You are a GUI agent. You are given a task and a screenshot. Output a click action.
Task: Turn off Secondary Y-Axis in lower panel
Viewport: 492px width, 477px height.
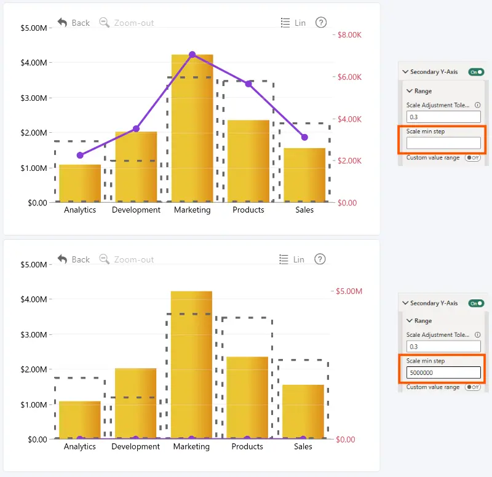click(476, 303)
